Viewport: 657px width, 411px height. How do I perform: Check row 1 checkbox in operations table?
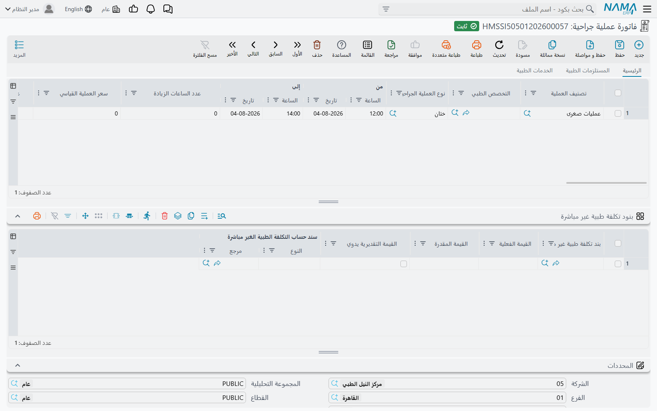[618, 113]
